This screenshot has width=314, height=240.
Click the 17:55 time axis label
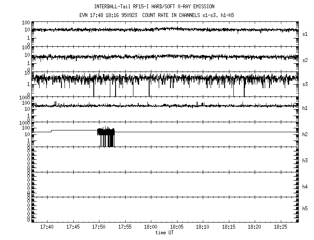125,227
